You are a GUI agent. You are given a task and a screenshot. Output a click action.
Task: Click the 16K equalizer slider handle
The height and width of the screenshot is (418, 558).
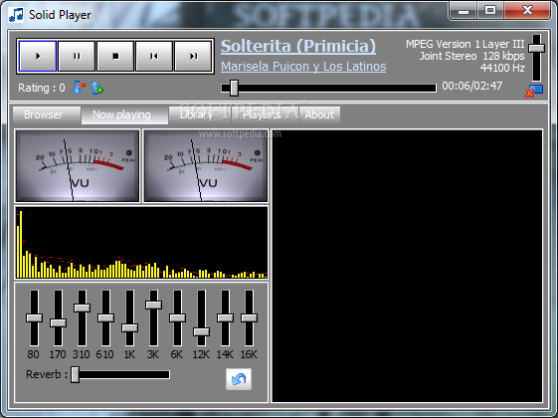point(249,317)
